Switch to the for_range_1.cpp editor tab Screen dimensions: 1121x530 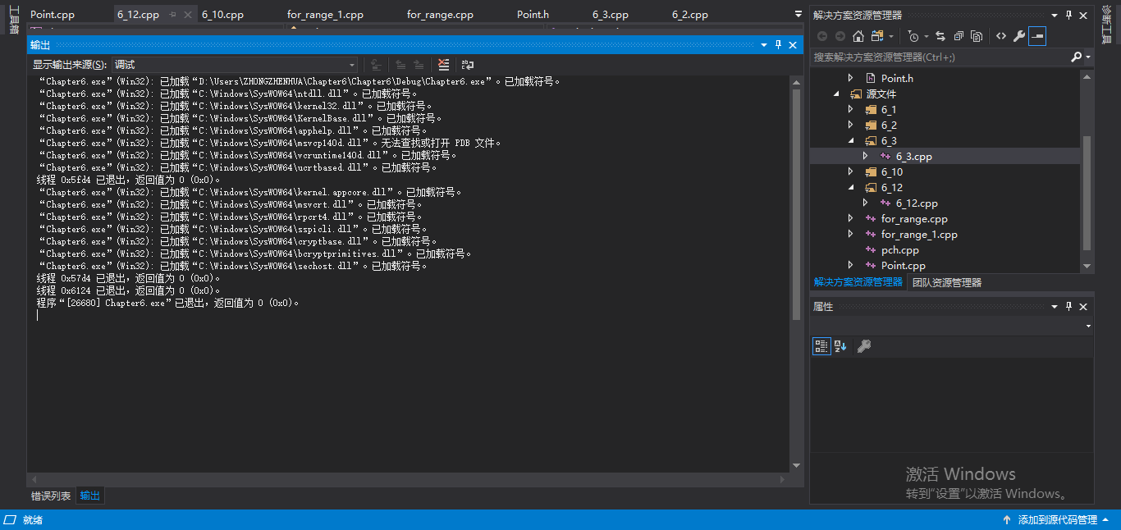(x=325, y=15)
